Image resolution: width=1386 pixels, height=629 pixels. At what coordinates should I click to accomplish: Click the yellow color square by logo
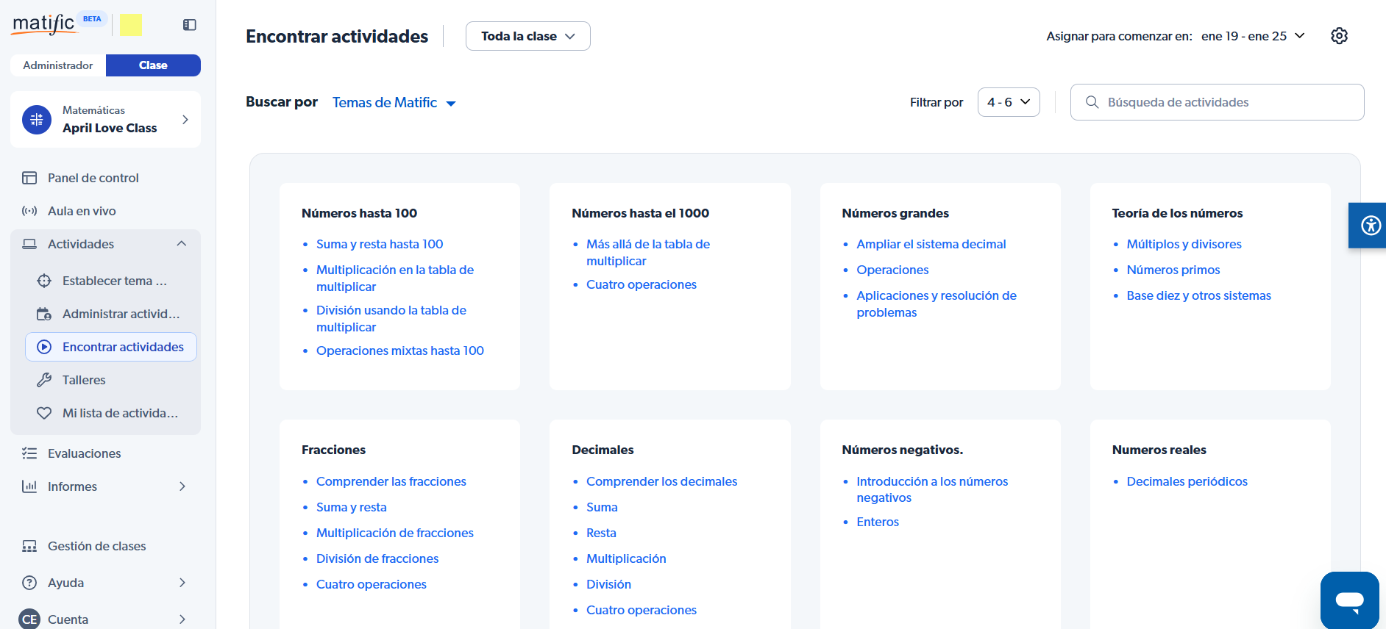131,25
